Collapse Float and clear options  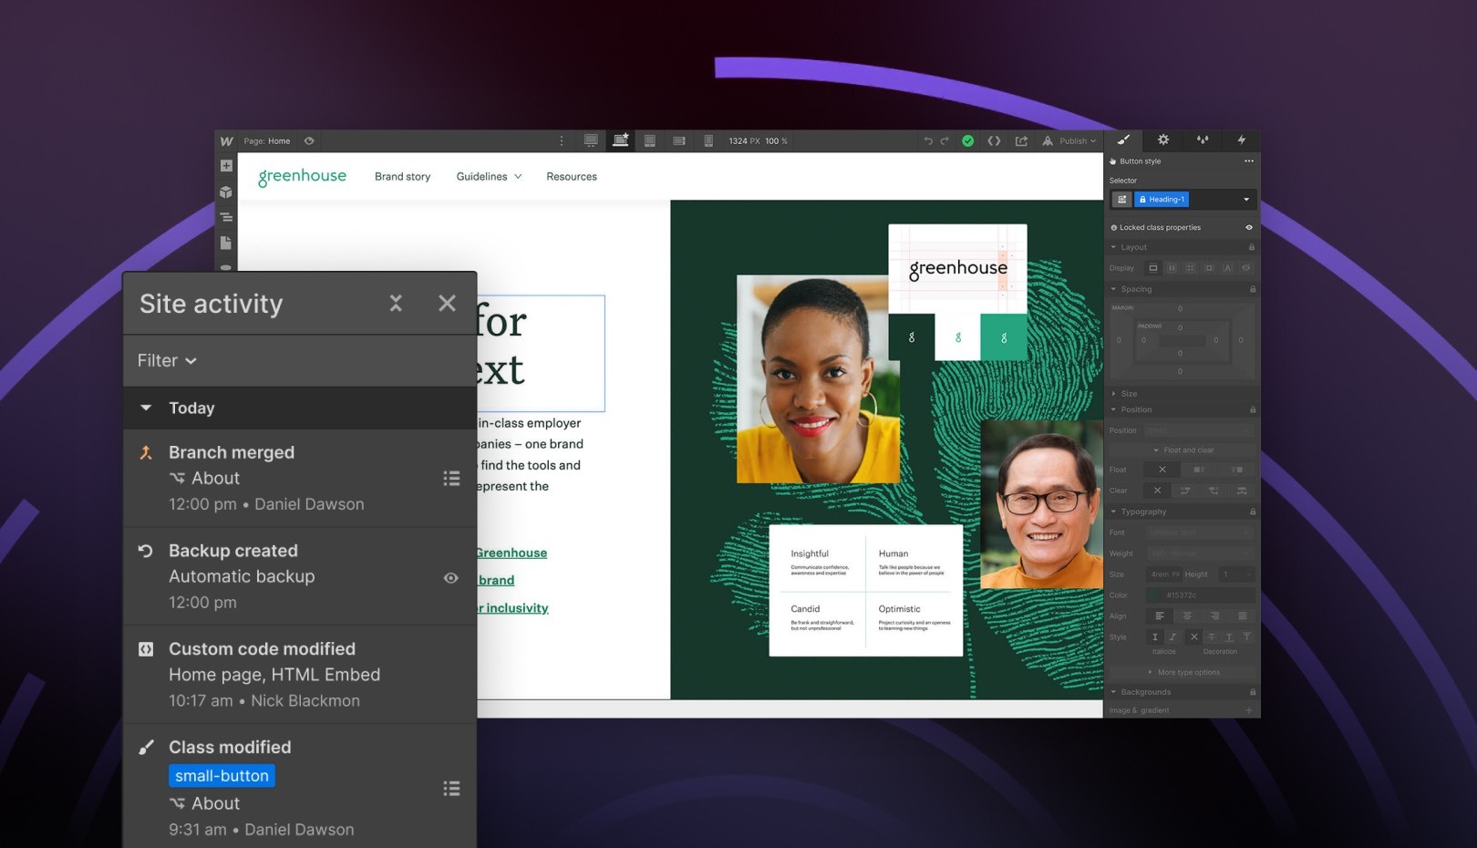[1183, 450]
